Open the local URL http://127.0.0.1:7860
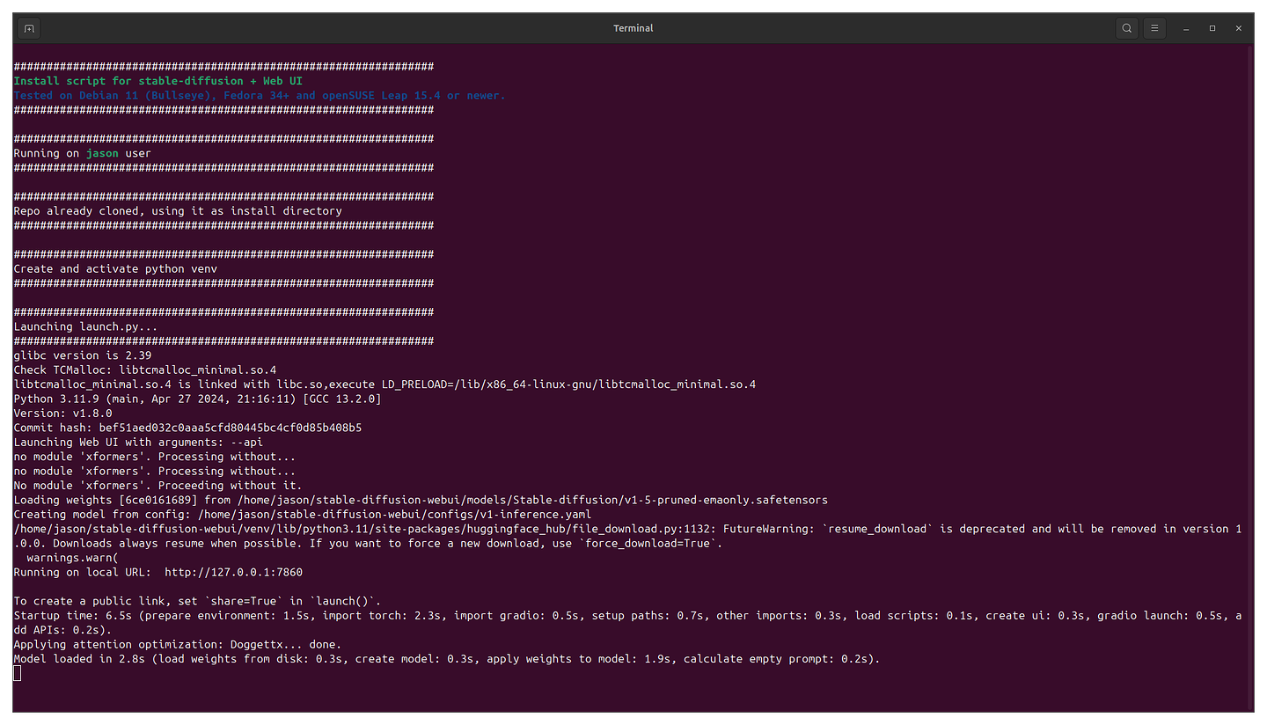1267x725 pixels. coord(236,572)
